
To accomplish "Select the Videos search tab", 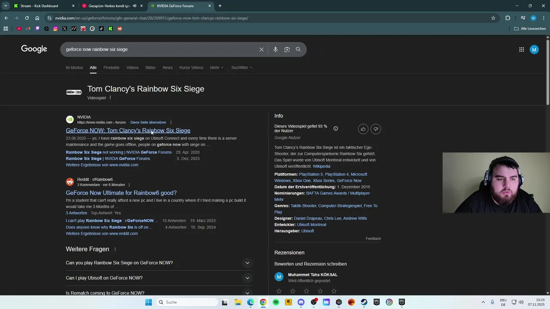I will point(132,68).
